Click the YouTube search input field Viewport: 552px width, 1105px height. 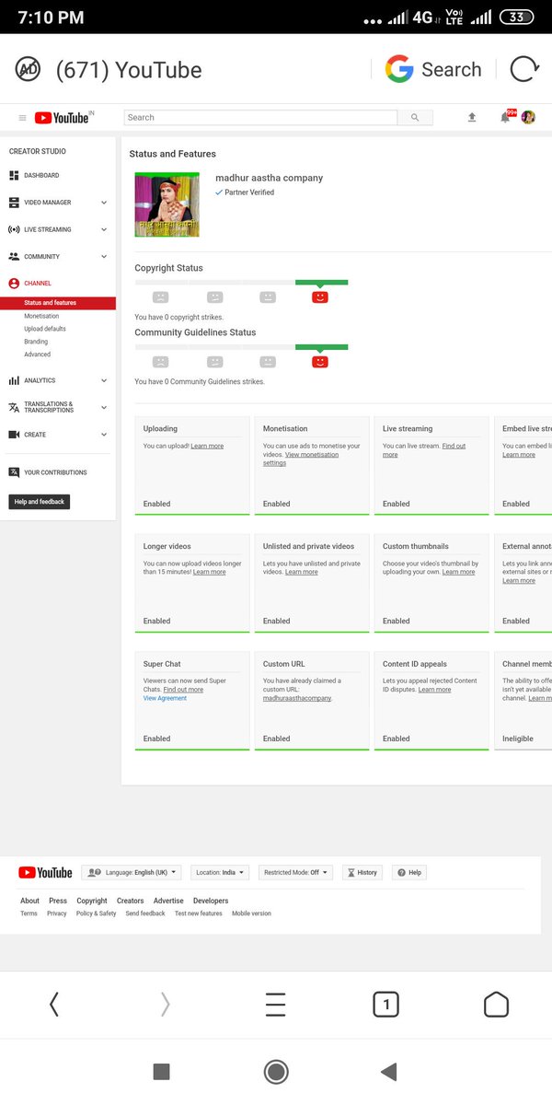click(260, 118)
